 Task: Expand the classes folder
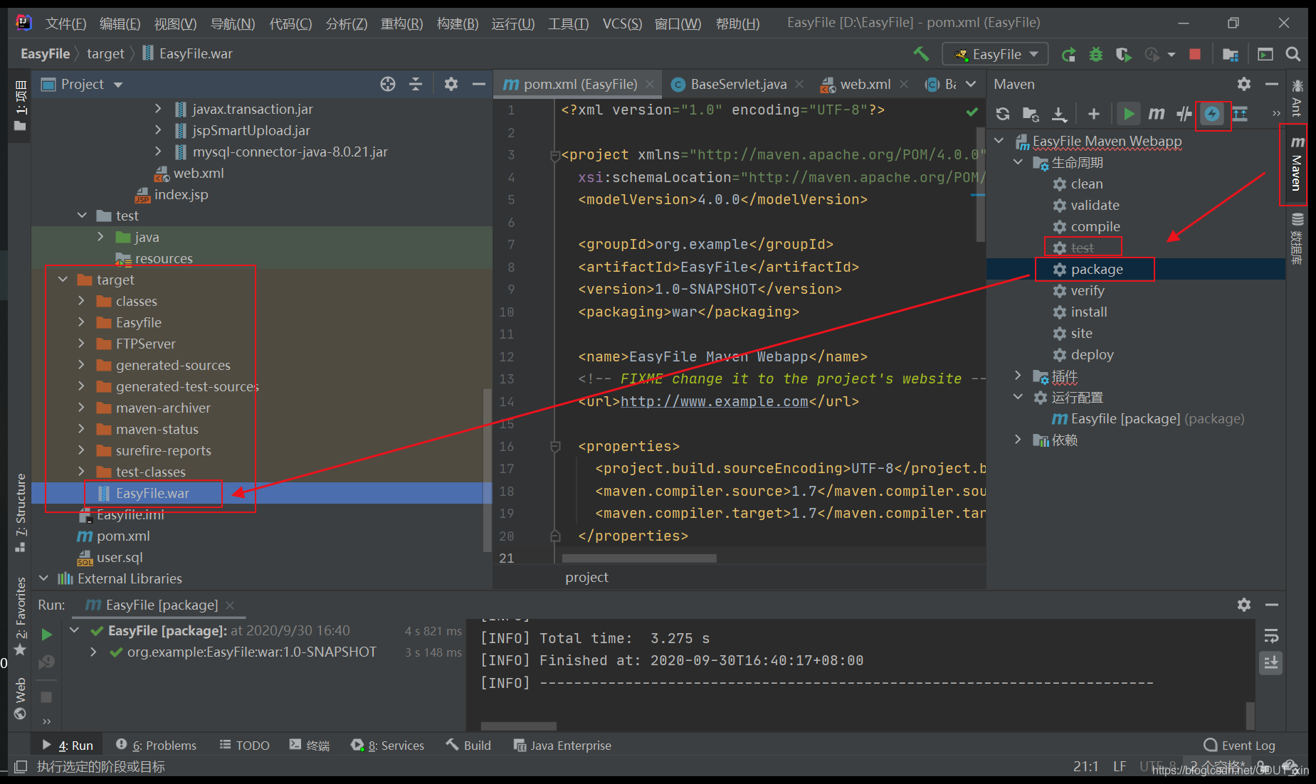81,301
